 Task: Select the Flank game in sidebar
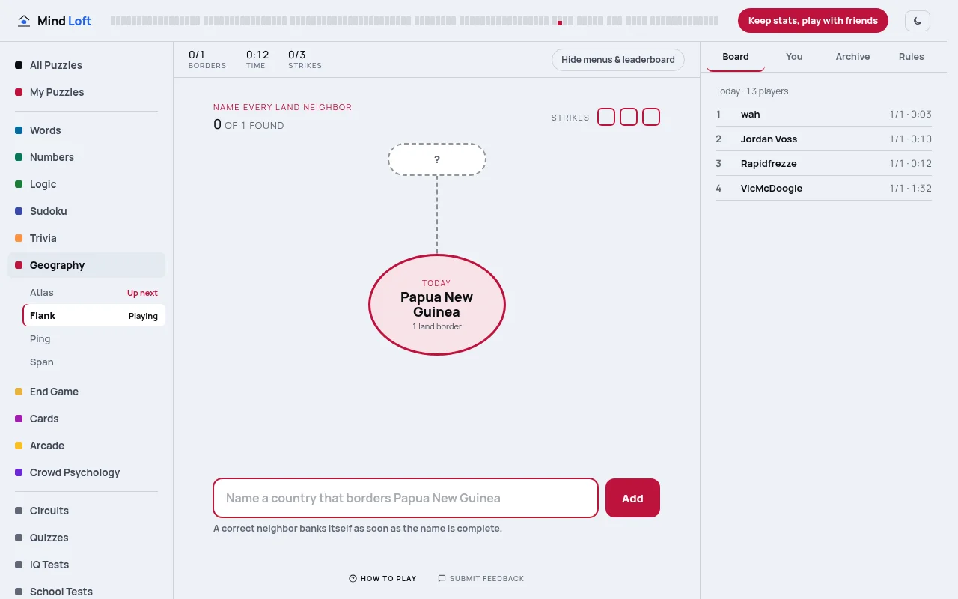(x=94, y=316)
